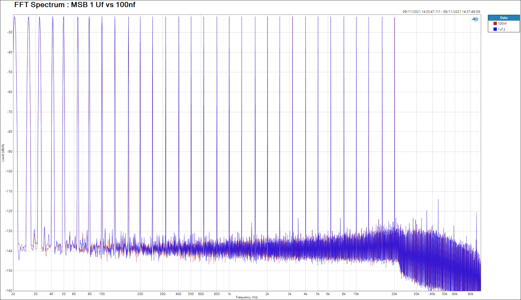
Task: Click the red 100nf legend swatch
Action: [x=495, y=24]
